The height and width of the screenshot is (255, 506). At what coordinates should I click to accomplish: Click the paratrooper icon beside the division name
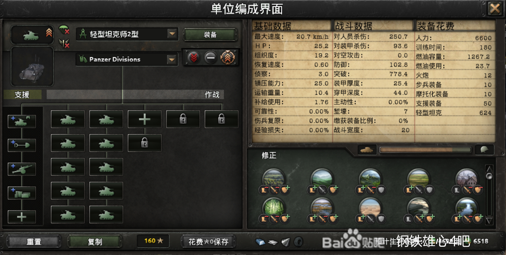(64, 30)
